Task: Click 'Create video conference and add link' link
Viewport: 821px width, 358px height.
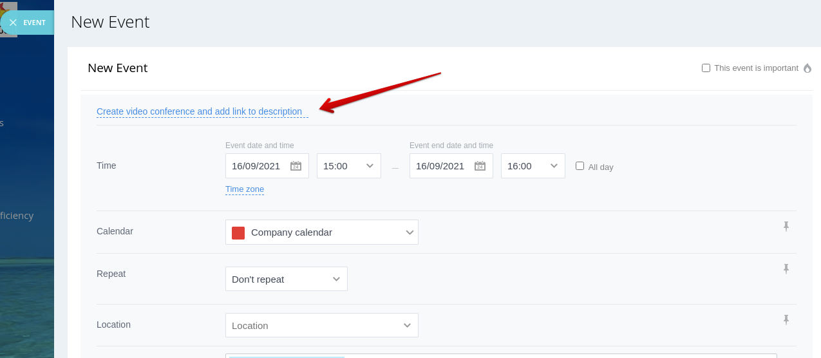Action: [199, 111]
